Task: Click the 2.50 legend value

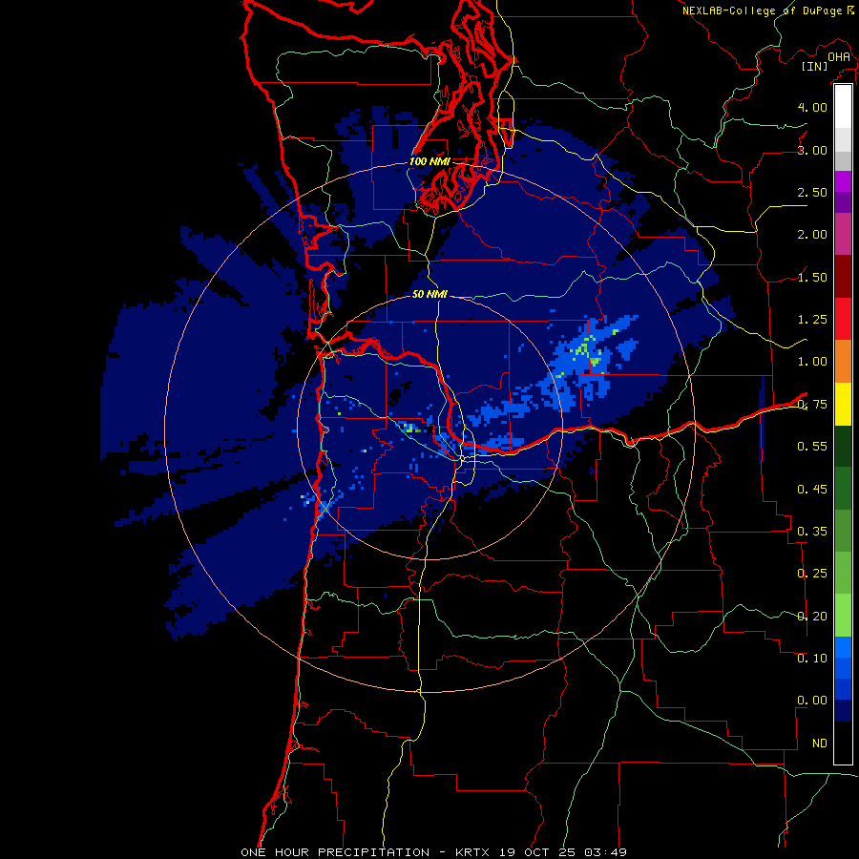Action: coord(812,192)
